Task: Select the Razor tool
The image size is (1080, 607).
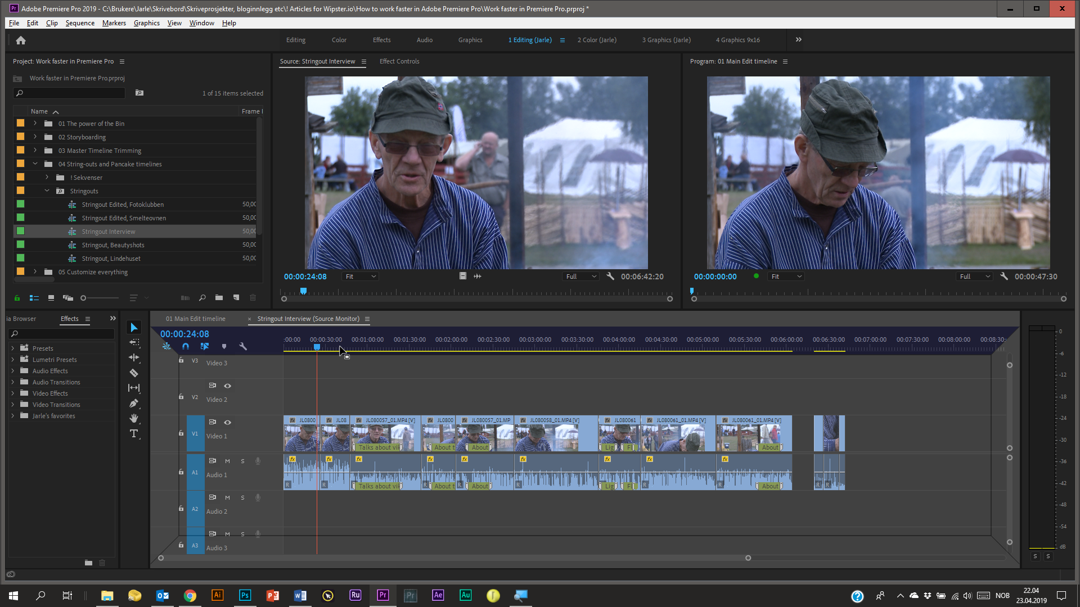Action: [x=134, y=373]
